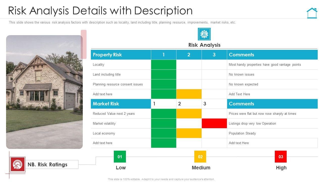Click the Risk Analysis gear icon
This screenshot has width=323, height=182.
click(x=204, y=34)
